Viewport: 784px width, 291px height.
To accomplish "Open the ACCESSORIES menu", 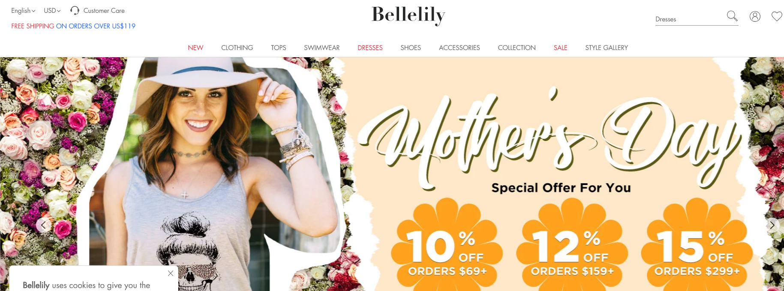I will click(460, 47).
